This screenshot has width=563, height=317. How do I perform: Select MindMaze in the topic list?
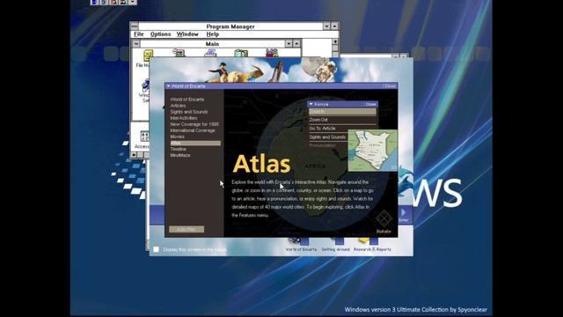180,155
